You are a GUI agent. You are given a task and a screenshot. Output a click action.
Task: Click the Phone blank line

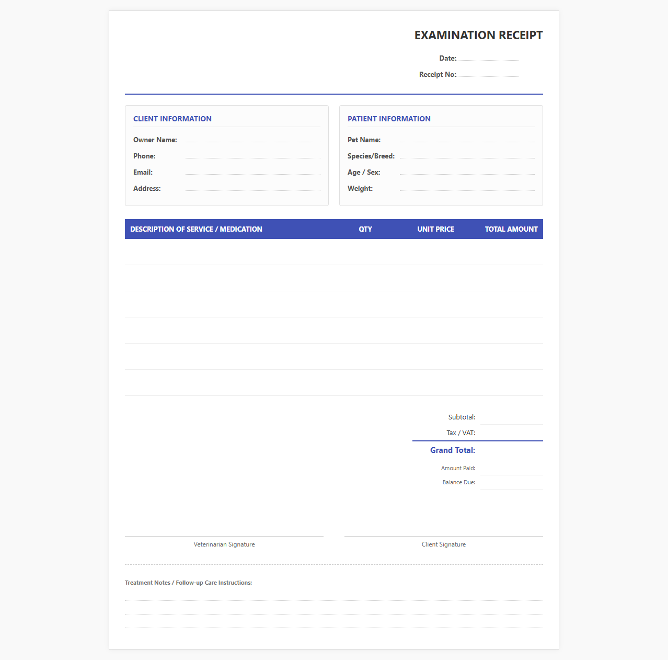click(253, 154)
